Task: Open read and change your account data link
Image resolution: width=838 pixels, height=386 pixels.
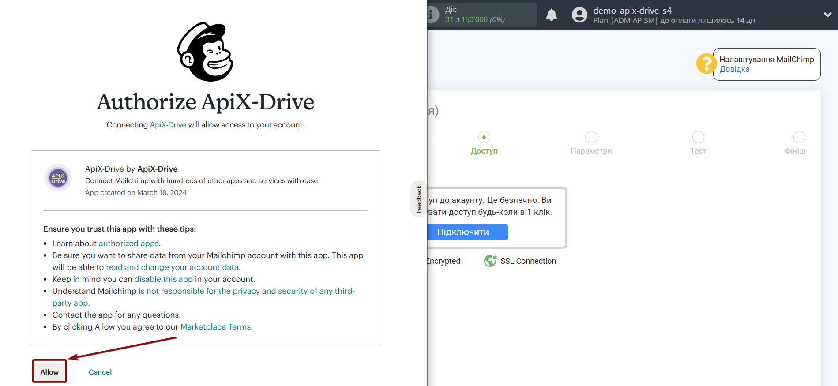Action: 172,267
